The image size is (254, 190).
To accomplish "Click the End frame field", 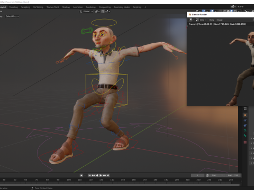I will tap(233, 175).
